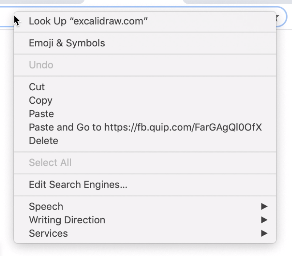Choose Writing Direction from the menu
Screen dimensions: 292x256
tap(67, 220)
